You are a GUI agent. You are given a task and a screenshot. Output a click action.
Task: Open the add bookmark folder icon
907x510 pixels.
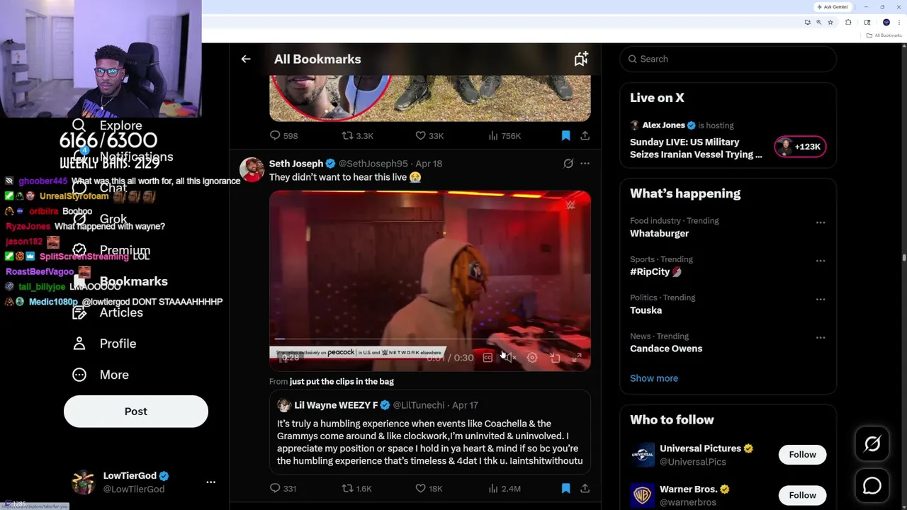click(581, 59)
